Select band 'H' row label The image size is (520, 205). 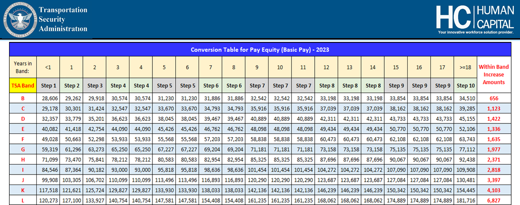pyautogui.click(x=22, y=160)
